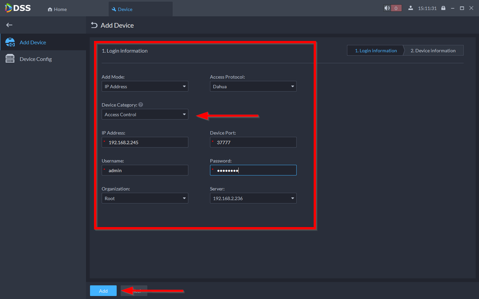Image resolution: width=479 pixels, height=299 pixels.
Task: Click the return icon beside Add Device title
Action: [94, 25]
